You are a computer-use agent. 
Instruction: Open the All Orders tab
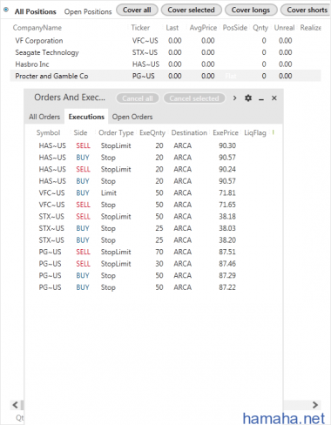(44, 117)
